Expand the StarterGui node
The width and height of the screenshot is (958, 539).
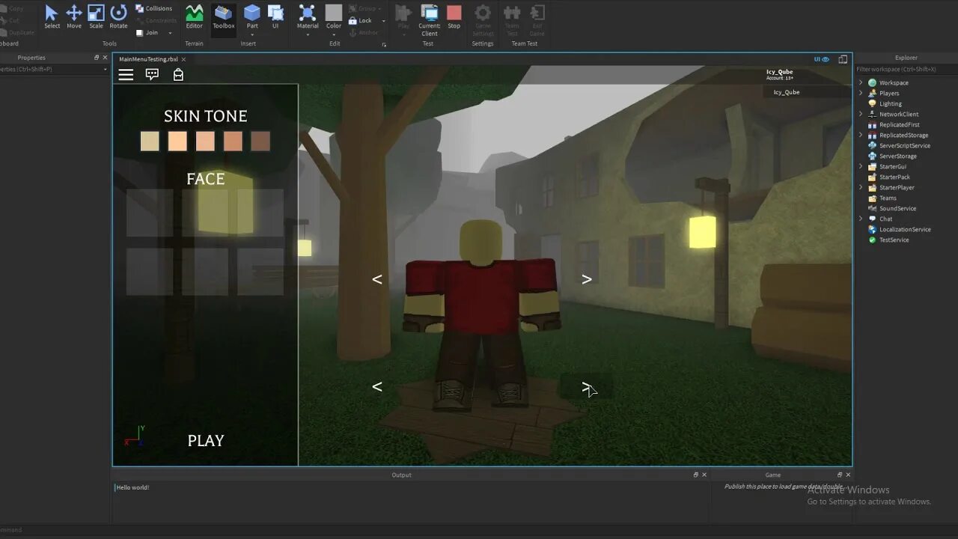(861, 167)
